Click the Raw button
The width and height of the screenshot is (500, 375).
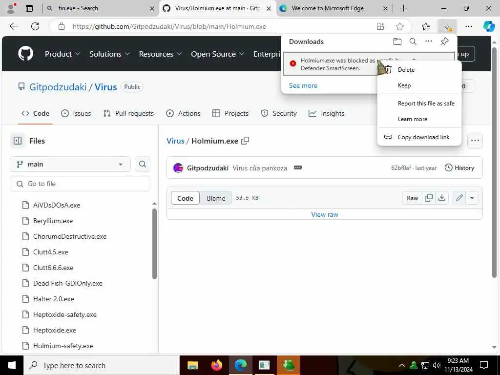click(412, 198)
